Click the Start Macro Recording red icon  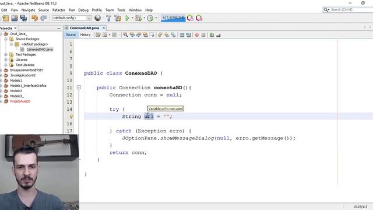[x=197, y=35]
